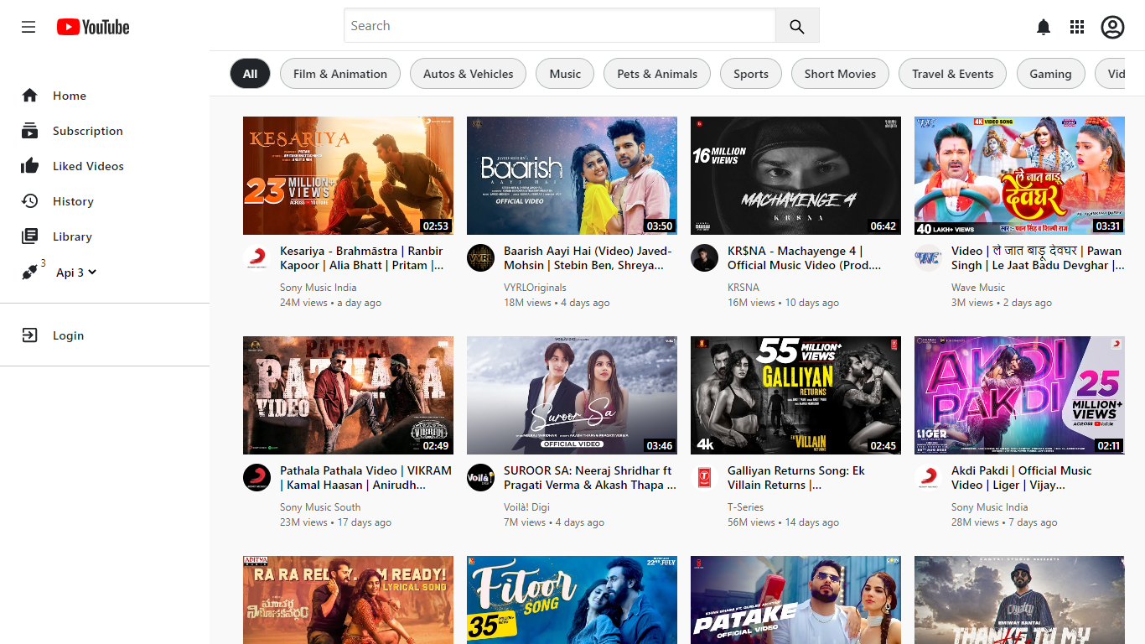
Task: Open the hamburger menu
Action: tap(28, 27)
